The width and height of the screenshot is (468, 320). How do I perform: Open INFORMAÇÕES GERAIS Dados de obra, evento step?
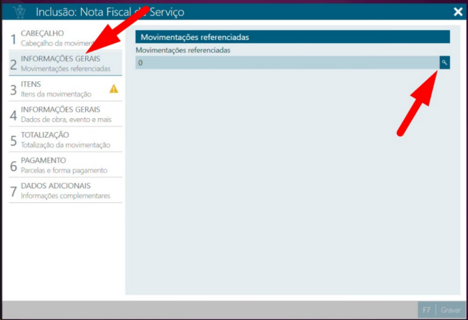[x=65, y=114]
